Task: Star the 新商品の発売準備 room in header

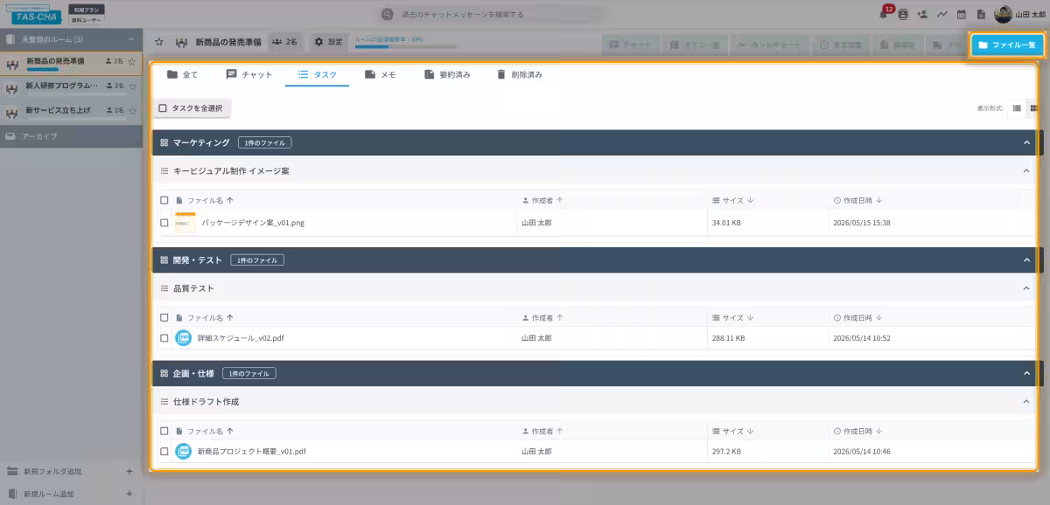Action: point(158,41)
